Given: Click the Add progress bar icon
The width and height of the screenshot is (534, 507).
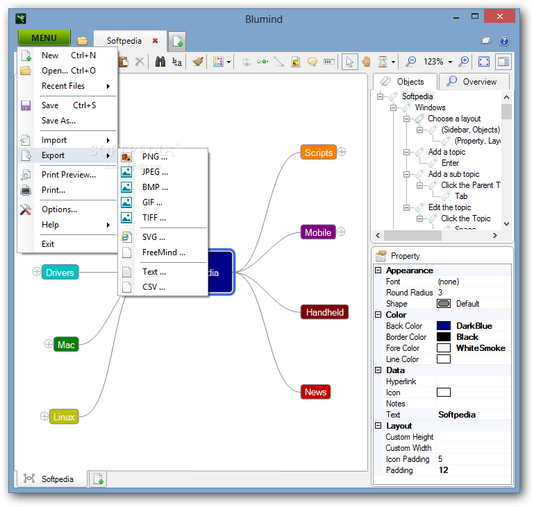Looking at the screenshot, I should (328, 62).
